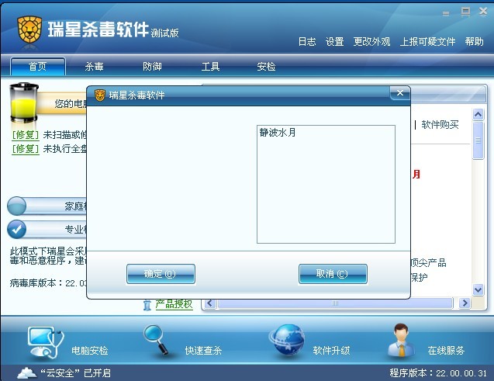Open the 防御 tab
This screenshot has height=381, width=494.
pos(152,67)
